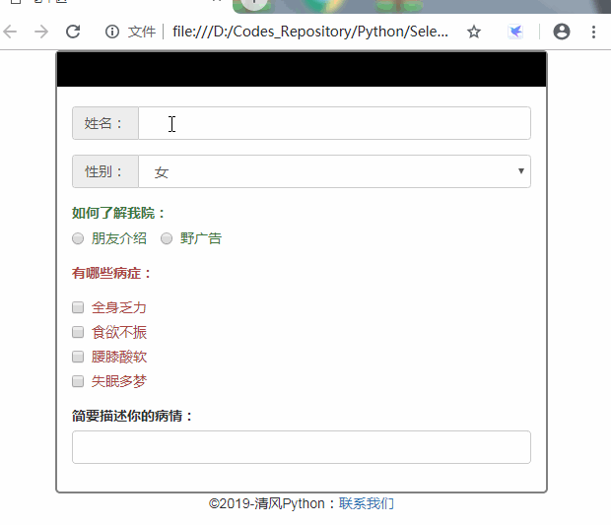Select 野广告 radio button
This screenshot has height=525, width=611.
[x=167, y=238]
